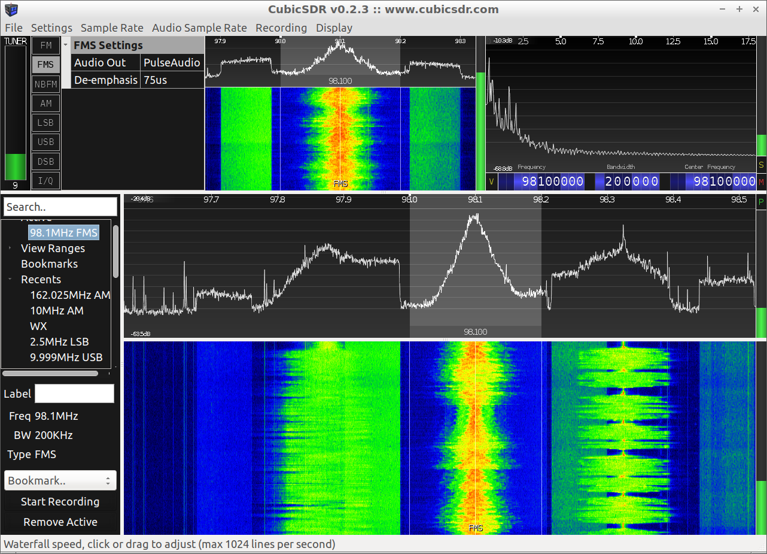Expand the View Ranges tree node
This screenshot has height=554, width=767.
(10, 248)
